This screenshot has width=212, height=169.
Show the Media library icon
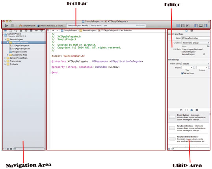pos(197,110)
